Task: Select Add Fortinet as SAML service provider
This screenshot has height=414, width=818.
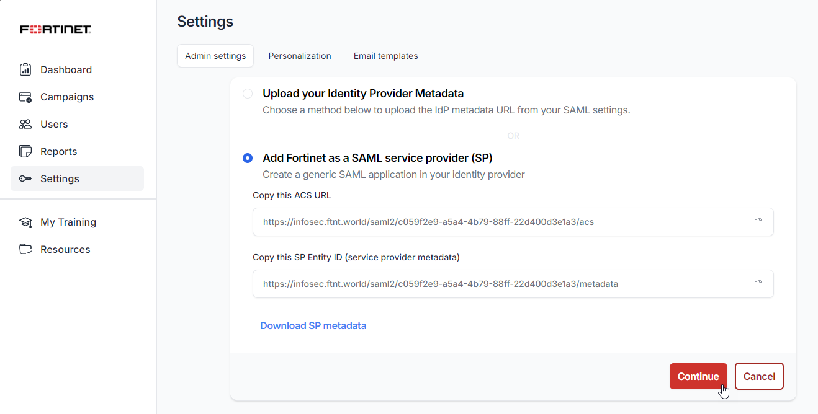Action: (x=248, y=158)
